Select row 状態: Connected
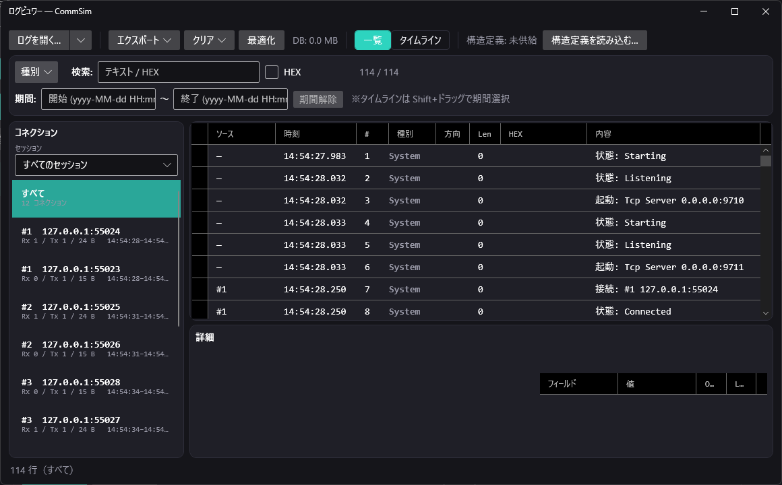 (x=477, y=311)
